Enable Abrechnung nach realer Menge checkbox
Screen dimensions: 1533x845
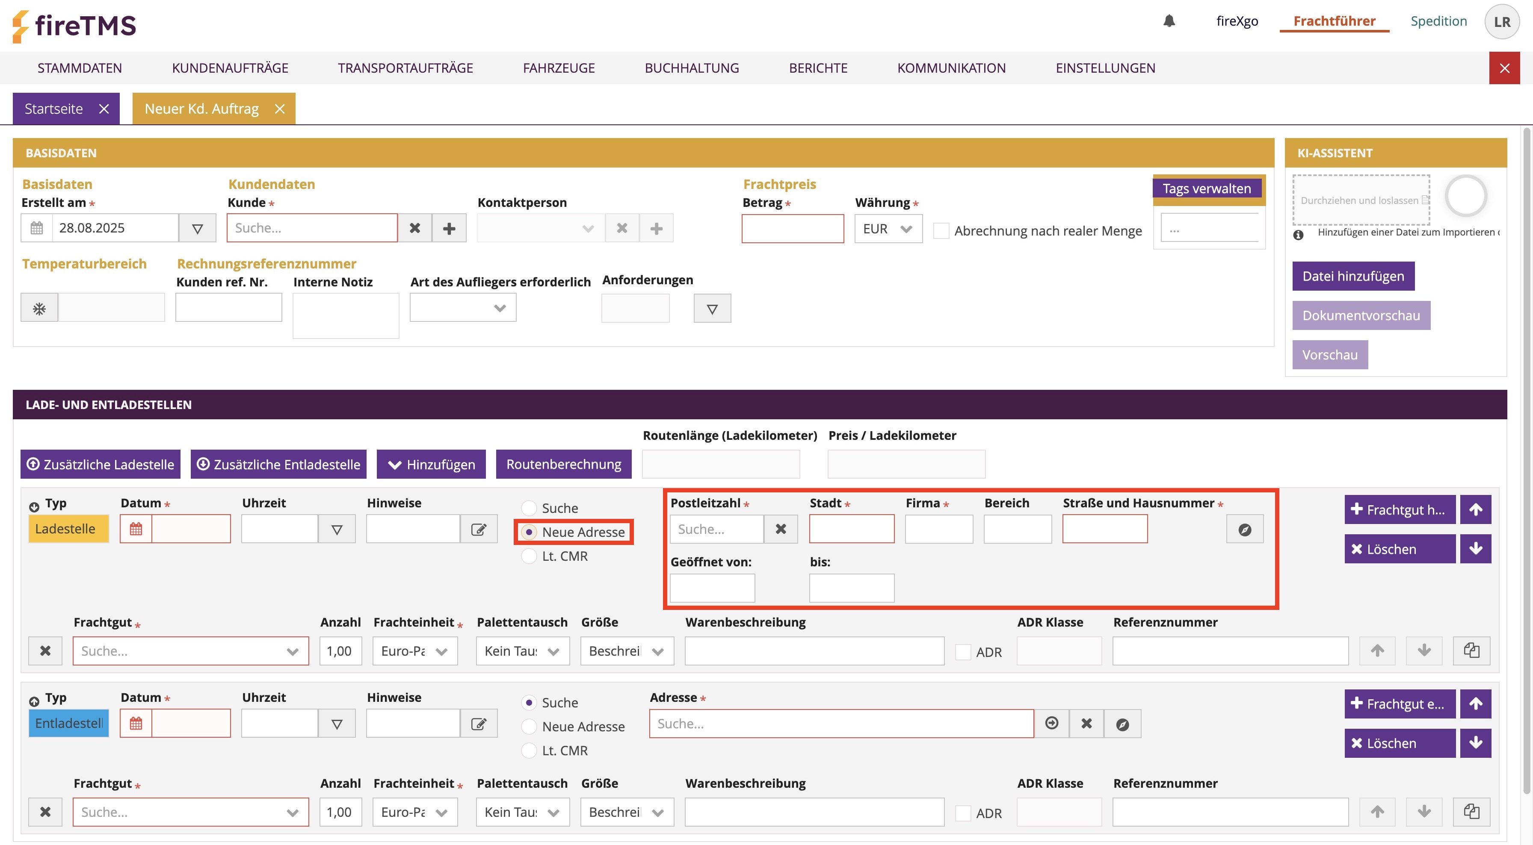click(941, 231)
